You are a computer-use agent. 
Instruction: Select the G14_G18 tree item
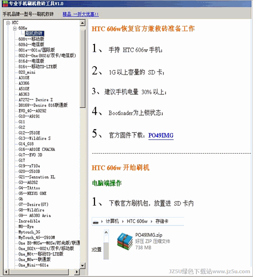pos(26,144)
